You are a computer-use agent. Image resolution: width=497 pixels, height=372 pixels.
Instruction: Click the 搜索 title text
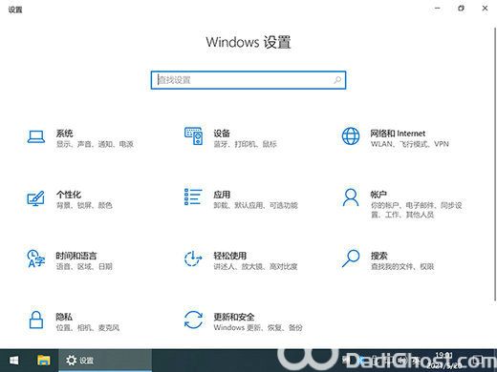click(378, 256)
